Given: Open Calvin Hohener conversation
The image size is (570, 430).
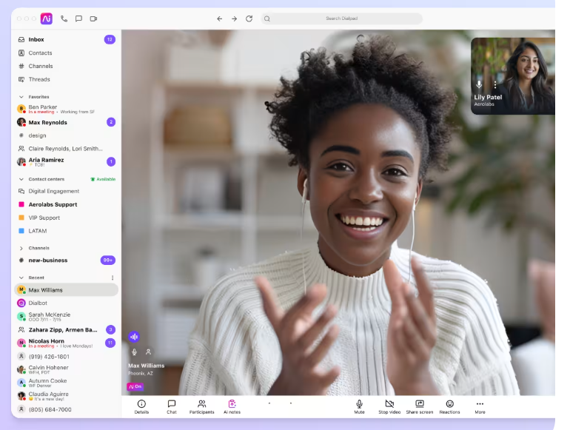Looking at the screenshot, I should pyautogui.click(x=67, y=369).
